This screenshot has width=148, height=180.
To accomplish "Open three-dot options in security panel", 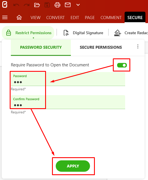I will (138, 46).
